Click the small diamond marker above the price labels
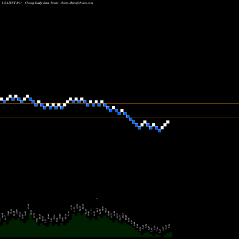This screenshot has width=239, height=239. pos(97,199)
